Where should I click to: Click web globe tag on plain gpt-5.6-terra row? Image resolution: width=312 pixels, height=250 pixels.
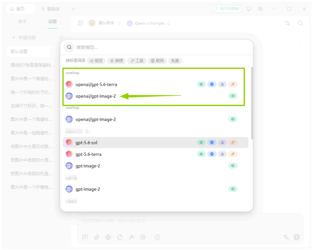(x=212, y=154)
